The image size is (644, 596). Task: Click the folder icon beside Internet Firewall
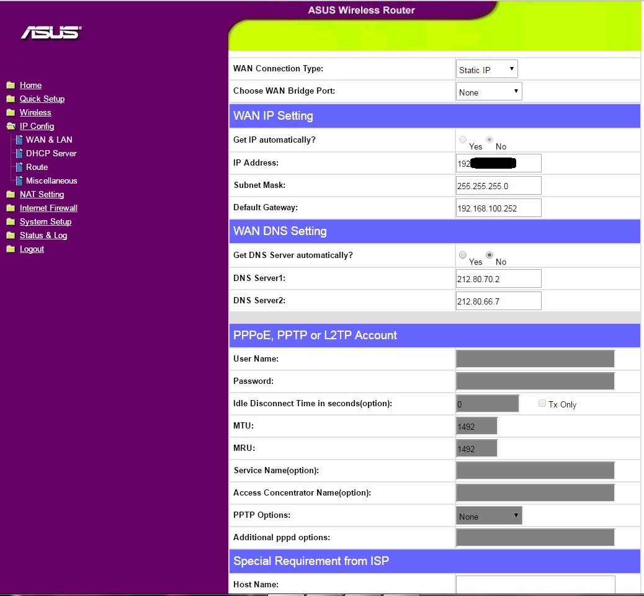pyautogui.click(x=10, y=208)
